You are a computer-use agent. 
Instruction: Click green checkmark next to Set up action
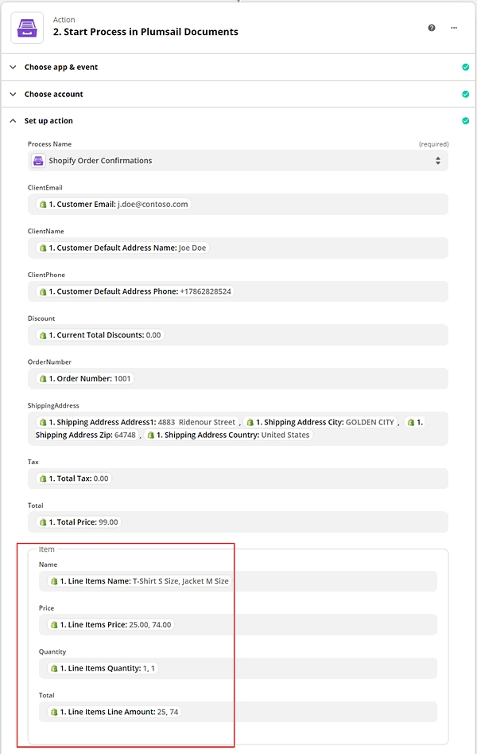coord(465,121)
